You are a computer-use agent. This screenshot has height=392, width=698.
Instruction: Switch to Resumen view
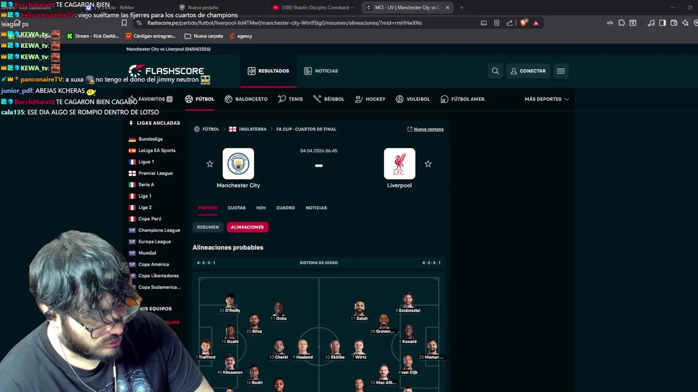[x=208, y=227]
